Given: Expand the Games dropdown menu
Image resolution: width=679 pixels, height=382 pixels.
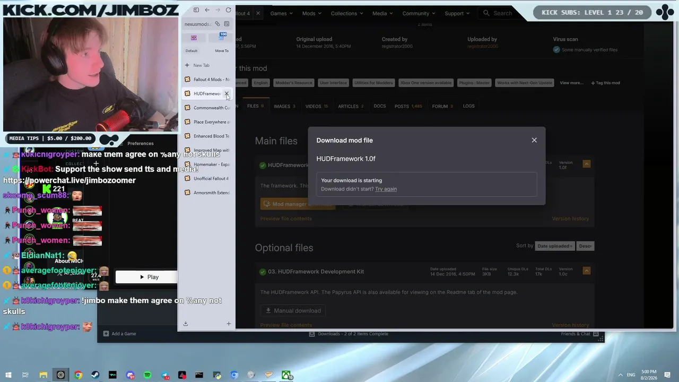Looking at the screenshot, I should tap(281, 13).
